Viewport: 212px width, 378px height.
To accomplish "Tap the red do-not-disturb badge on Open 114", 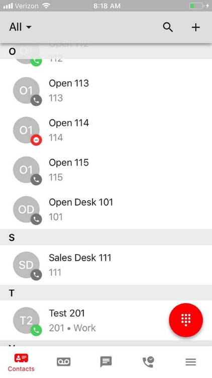I will pyautogui.click(x=36, y=140).
